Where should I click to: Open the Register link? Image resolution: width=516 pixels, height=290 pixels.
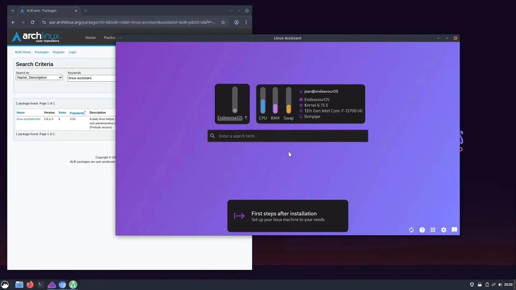tap(59, 52)
